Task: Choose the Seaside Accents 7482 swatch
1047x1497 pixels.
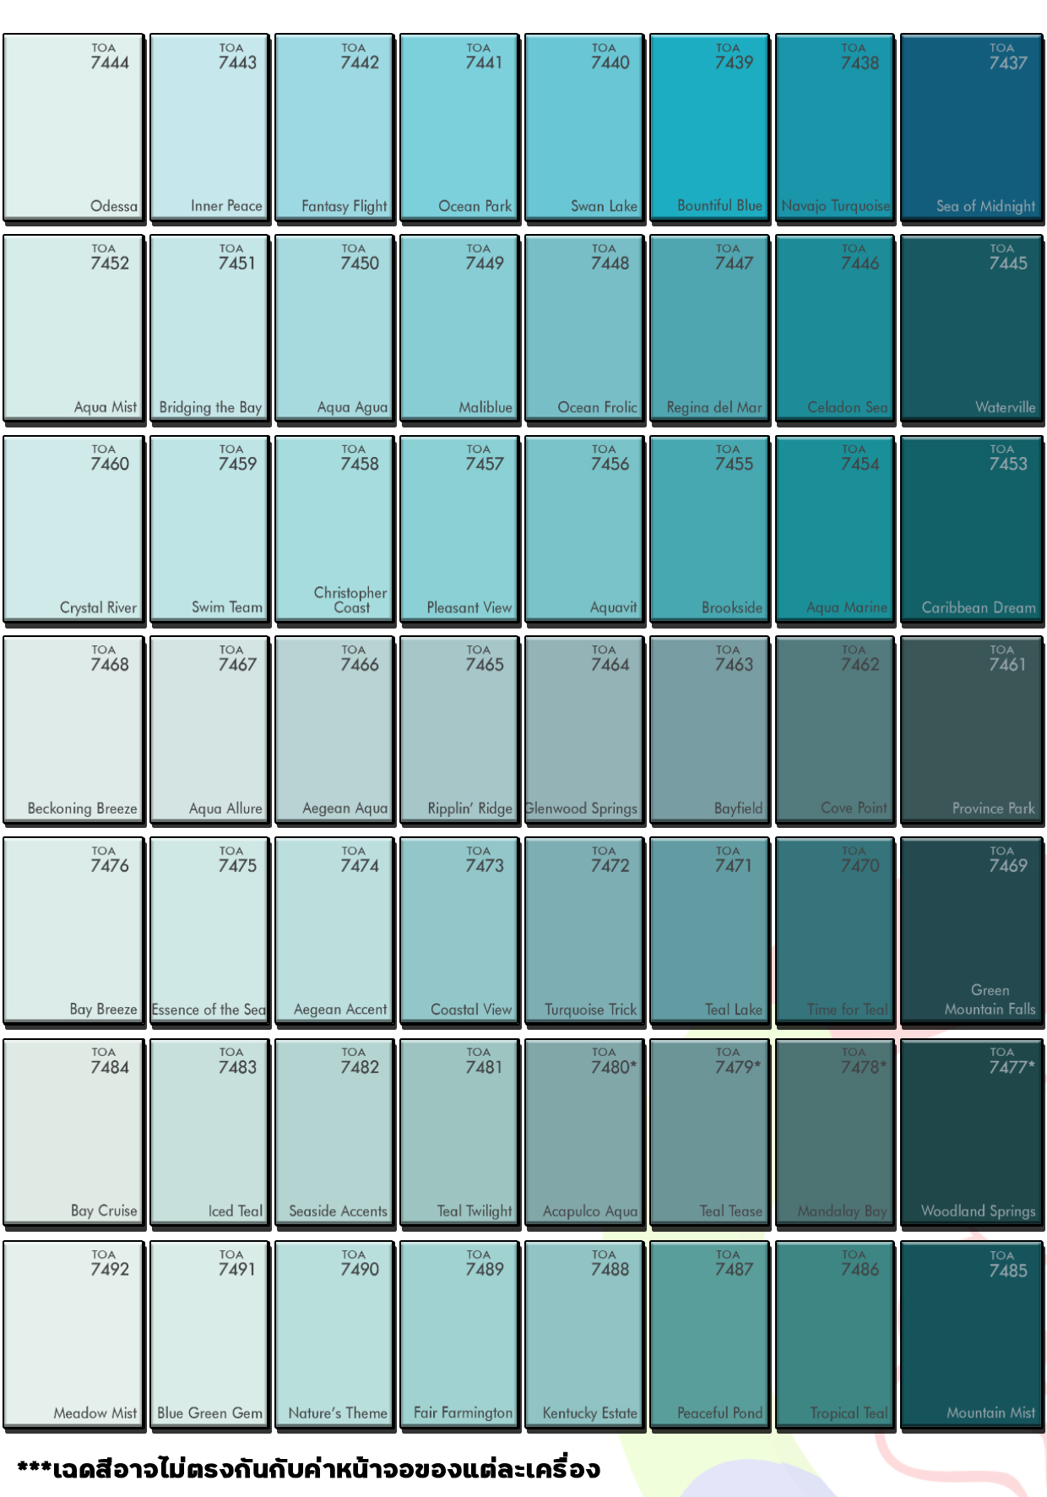Action: tap(334, 1133)
